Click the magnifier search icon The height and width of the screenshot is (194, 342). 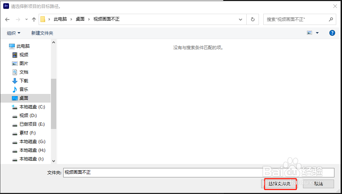[331, 20]
